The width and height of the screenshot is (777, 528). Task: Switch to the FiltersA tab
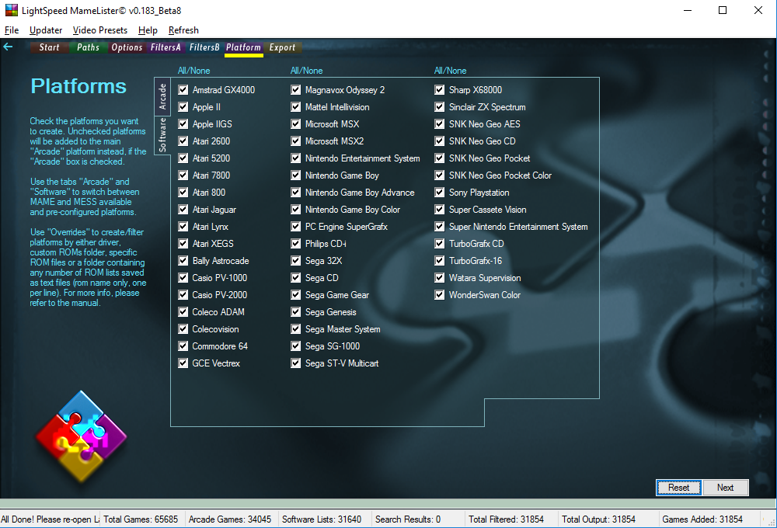pyautogui.click(x=166, y=47)
